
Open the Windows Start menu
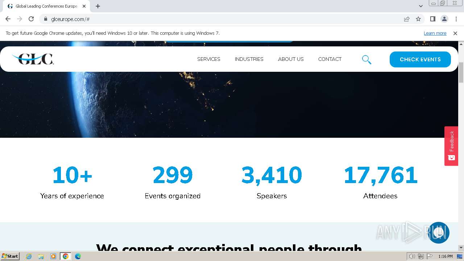[x=10, y=256]
